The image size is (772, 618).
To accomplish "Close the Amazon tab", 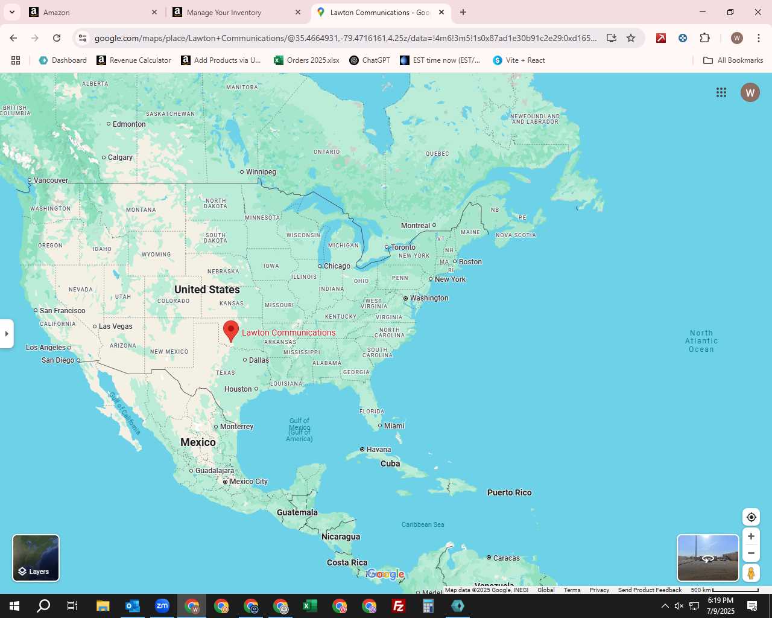I will click(x=154, y=12).
